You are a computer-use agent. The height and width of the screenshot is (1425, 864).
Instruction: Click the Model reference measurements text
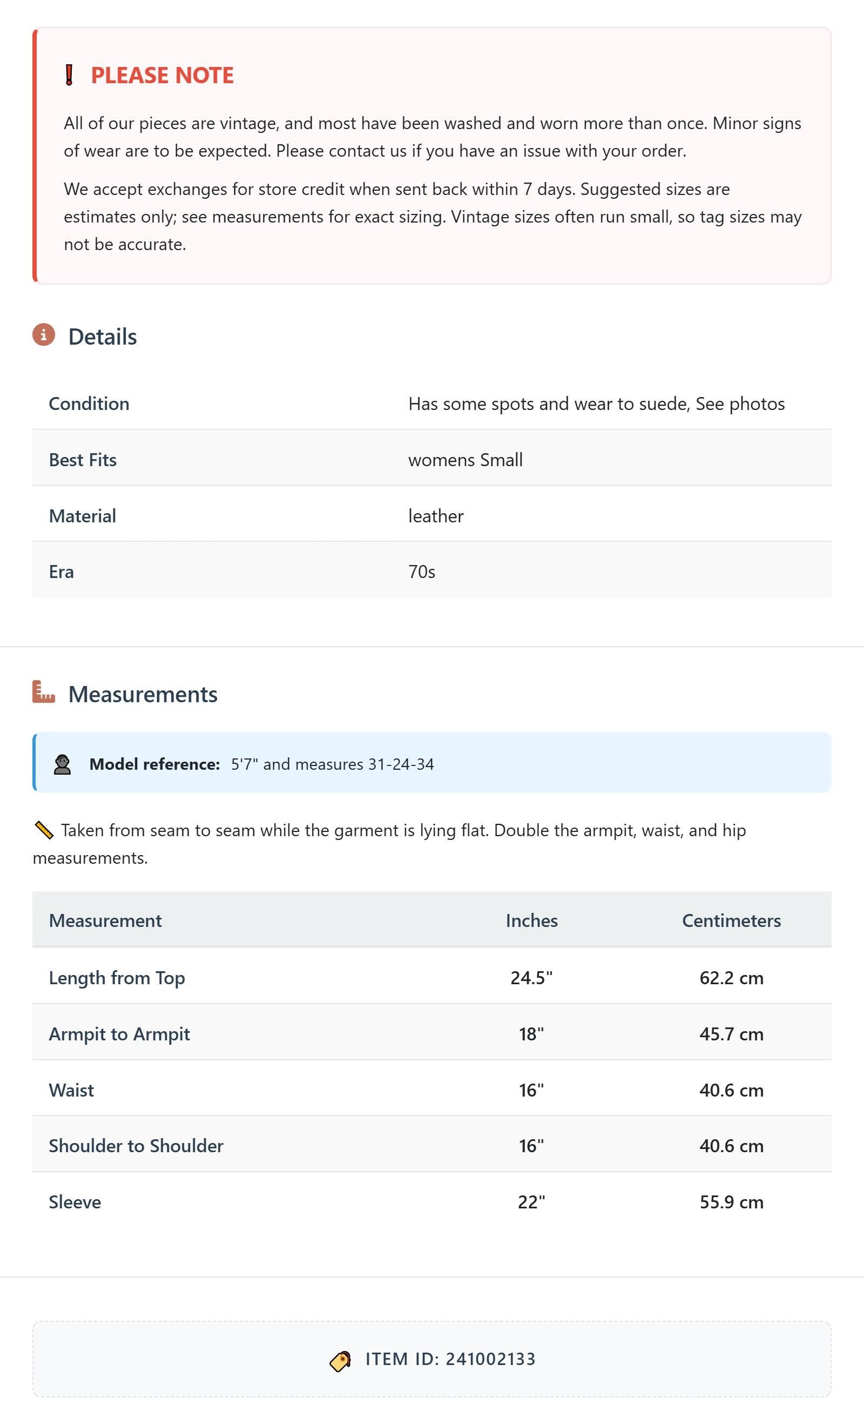[333, 764]
